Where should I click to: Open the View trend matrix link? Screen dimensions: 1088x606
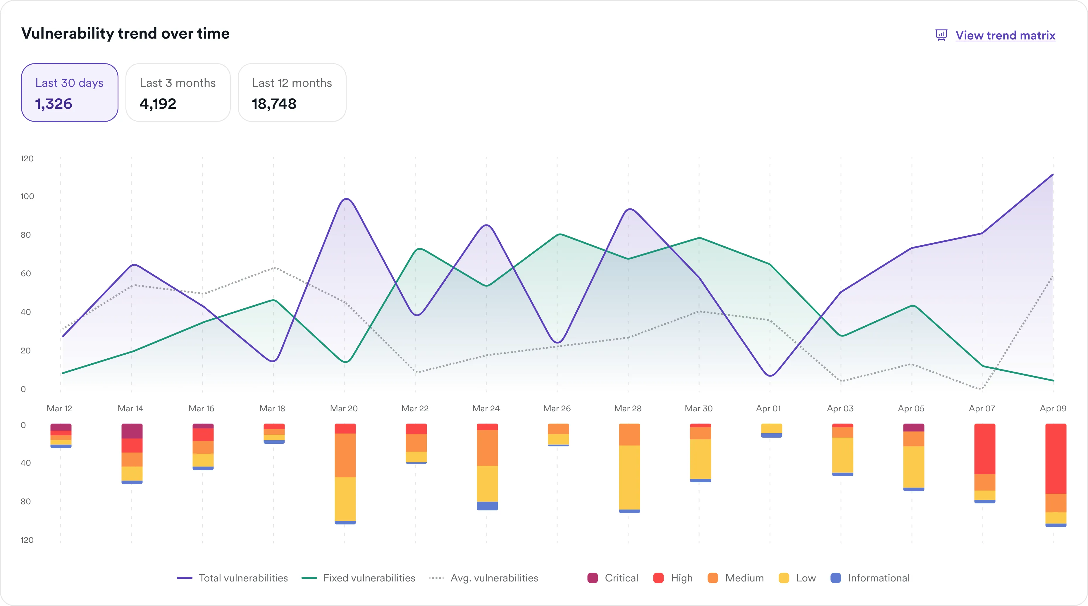pyautogui.click(x=1005, y=35)
